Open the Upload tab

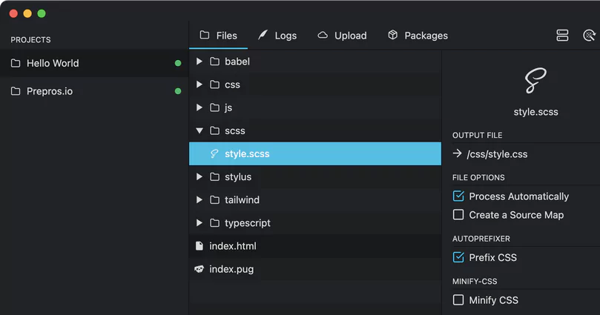click(x=342, y=36)
